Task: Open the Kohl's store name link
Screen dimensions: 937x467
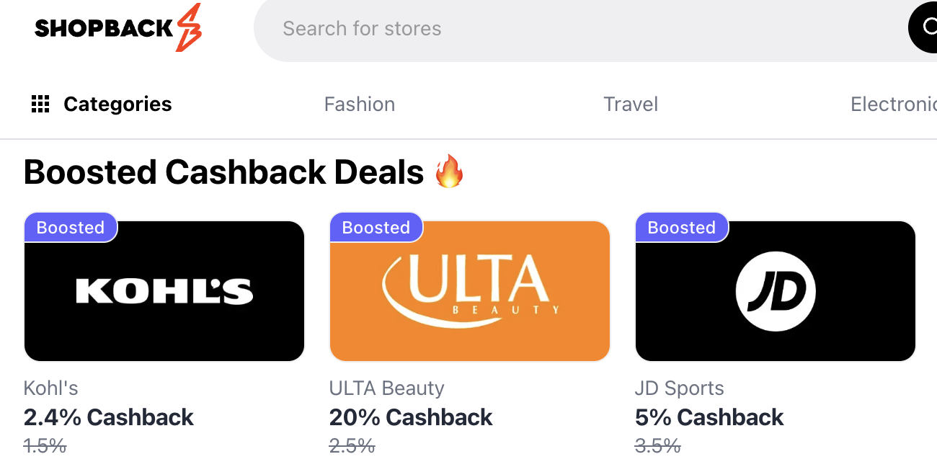Action: pyautogui.click(x=51, y=388)
